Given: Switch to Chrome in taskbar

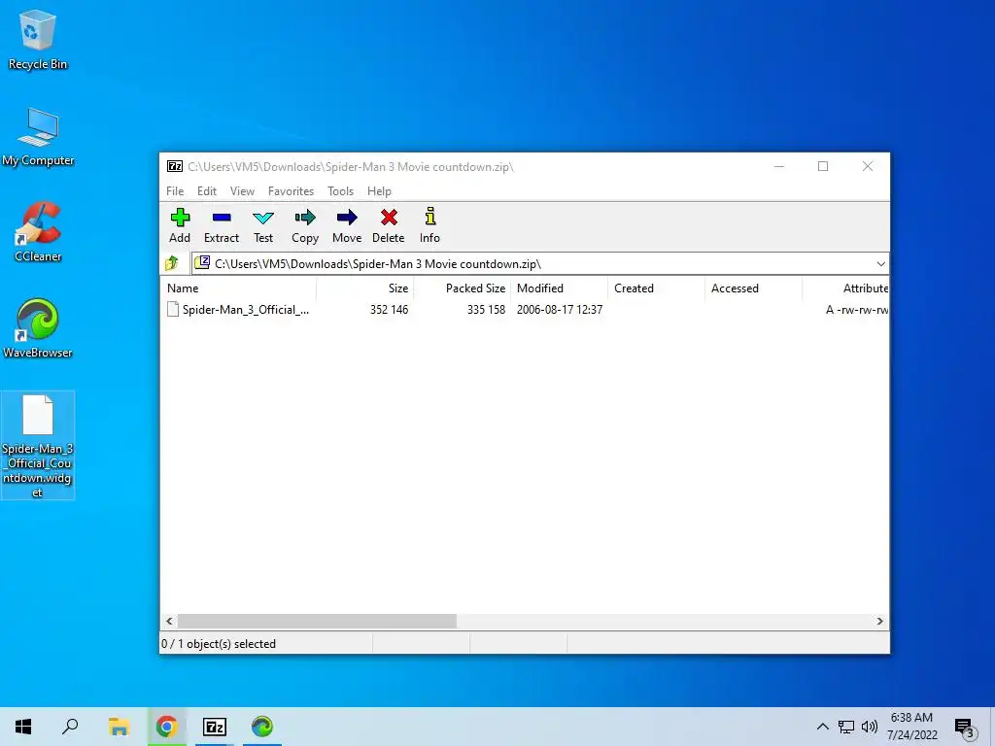Looking at the screenshot, I should [167, 727].
